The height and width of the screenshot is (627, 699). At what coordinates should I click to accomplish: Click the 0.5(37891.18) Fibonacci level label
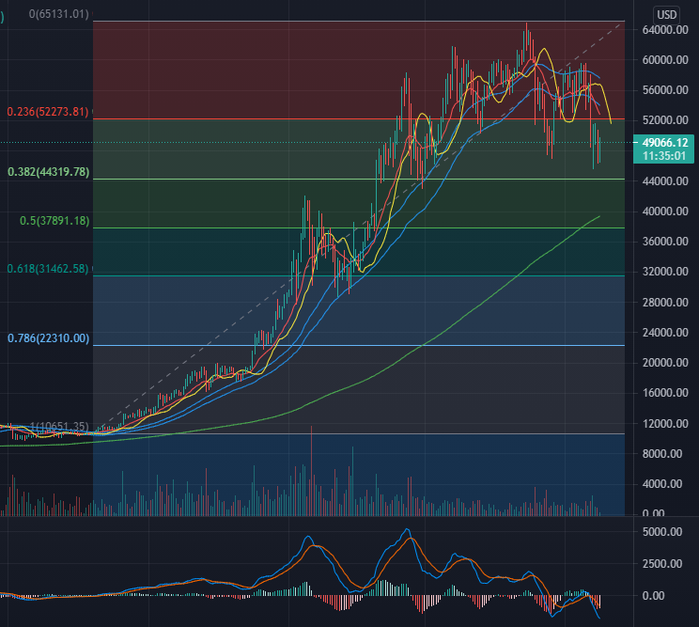click(54, 221)
